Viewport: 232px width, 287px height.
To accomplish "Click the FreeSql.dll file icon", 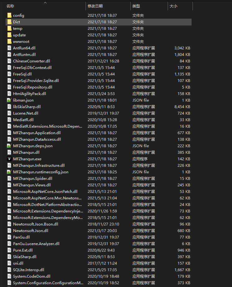I will pos(9,74).
